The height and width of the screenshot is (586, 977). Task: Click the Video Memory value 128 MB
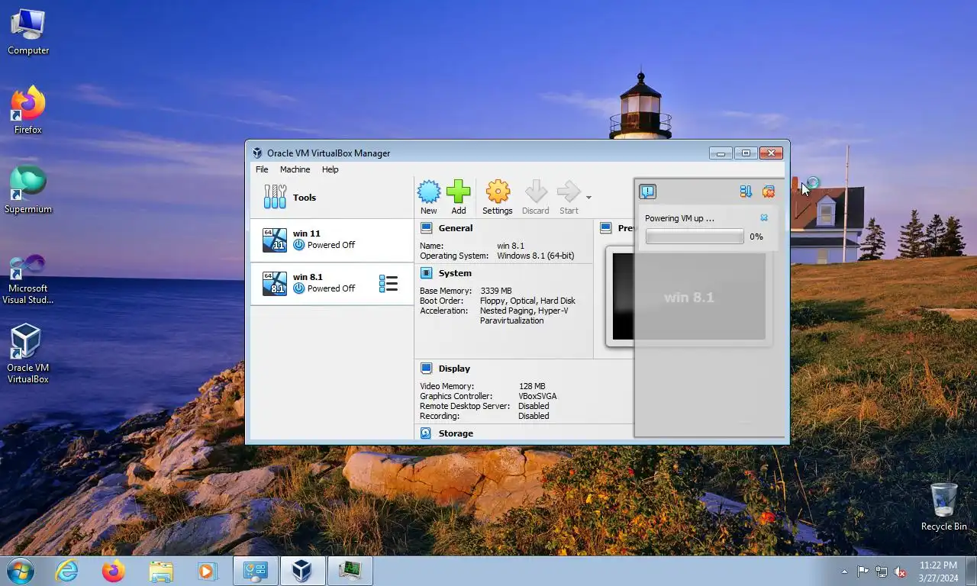pyautogui.click(x=532, y=386)
